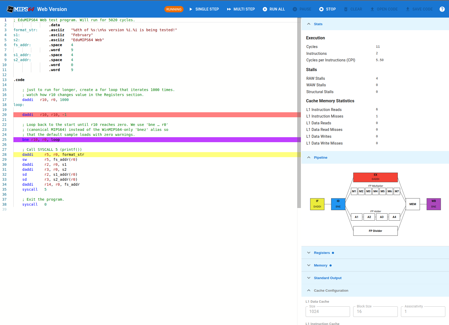Click the 'Structural Stalls' statistic label

tap(320, 92)
